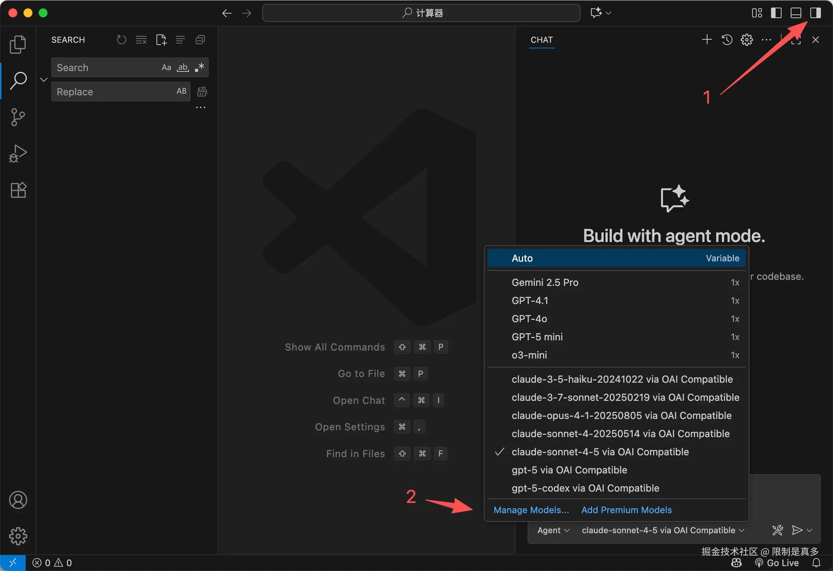Configure chat tools using the wrench icon
This screenshot has width=833, height=571.
click(x=777, y=530)
